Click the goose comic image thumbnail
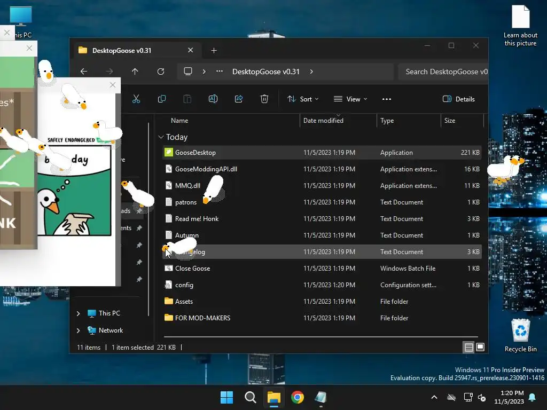Image resolution: width=547 pixels, height=410 pixels. [74, 190]
